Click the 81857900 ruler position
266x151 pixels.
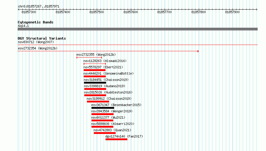[x=233, y=12]
